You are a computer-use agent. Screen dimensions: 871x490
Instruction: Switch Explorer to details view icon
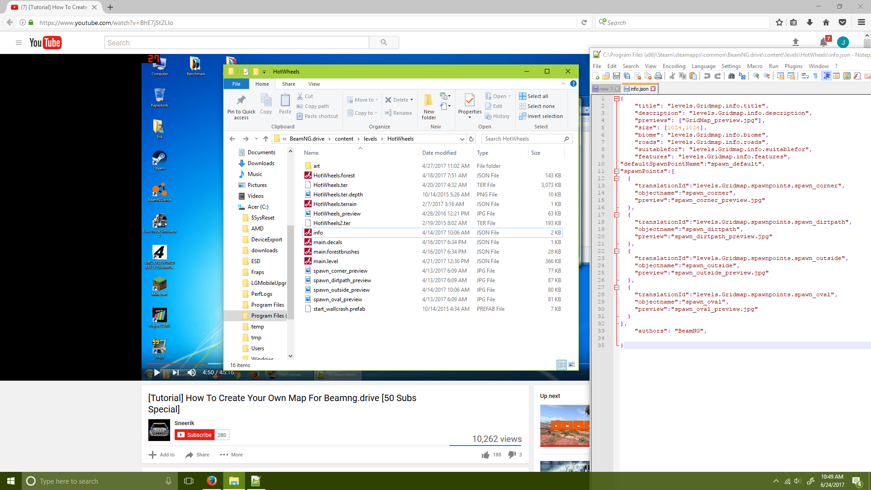click(562, 365)
